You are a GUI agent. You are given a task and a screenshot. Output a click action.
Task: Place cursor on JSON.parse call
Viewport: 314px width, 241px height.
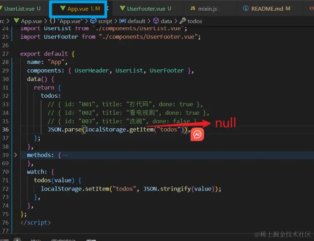pyautogui.click(x=65, y=129)
